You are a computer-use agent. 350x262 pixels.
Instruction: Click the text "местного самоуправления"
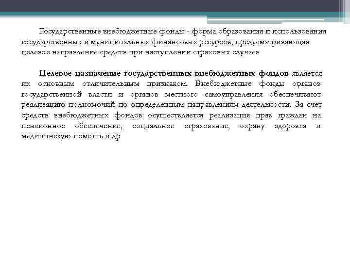coord(213,95)
